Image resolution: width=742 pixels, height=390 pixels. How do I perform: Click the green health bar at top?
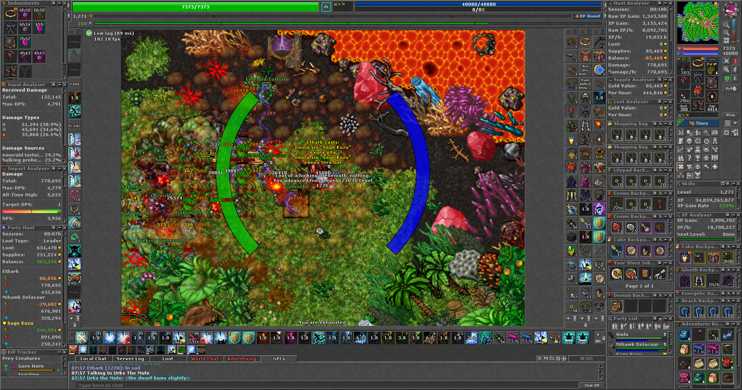tap(196, 7)
